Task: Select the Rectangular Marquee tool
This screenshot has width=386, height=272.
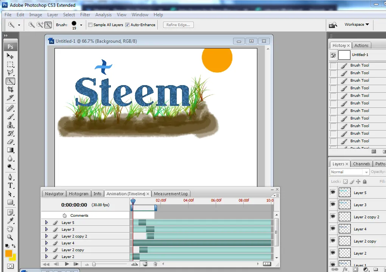Action: [x=10, y=64]
